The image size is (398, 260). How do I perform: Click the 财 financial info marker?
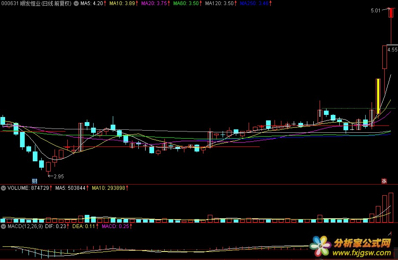point(34,181)
